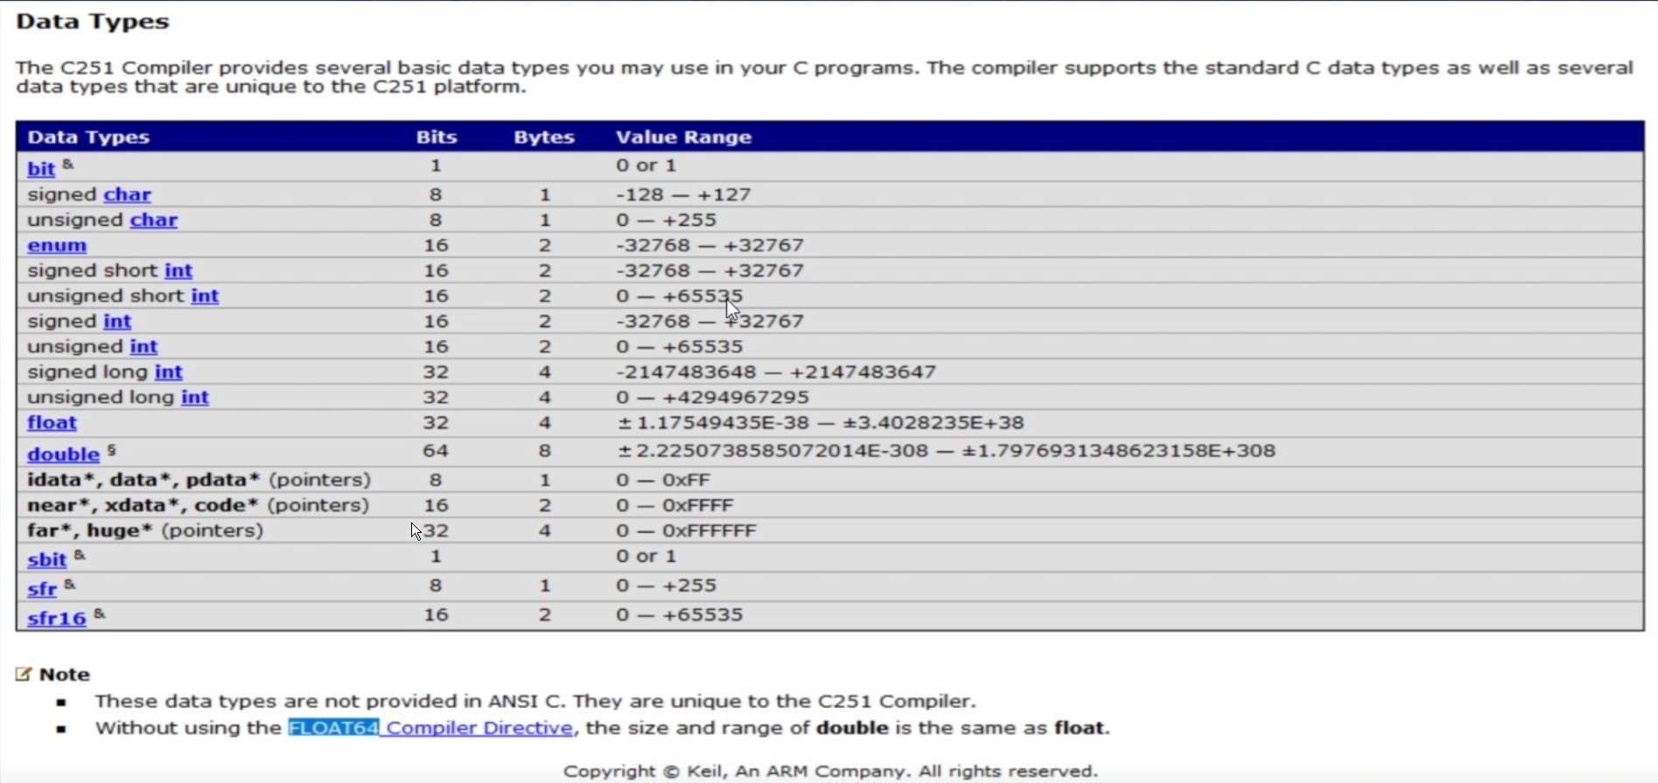Click int link in unsigned short int row
Viewport: 1658px width, 783px height.
click(205, 296)
